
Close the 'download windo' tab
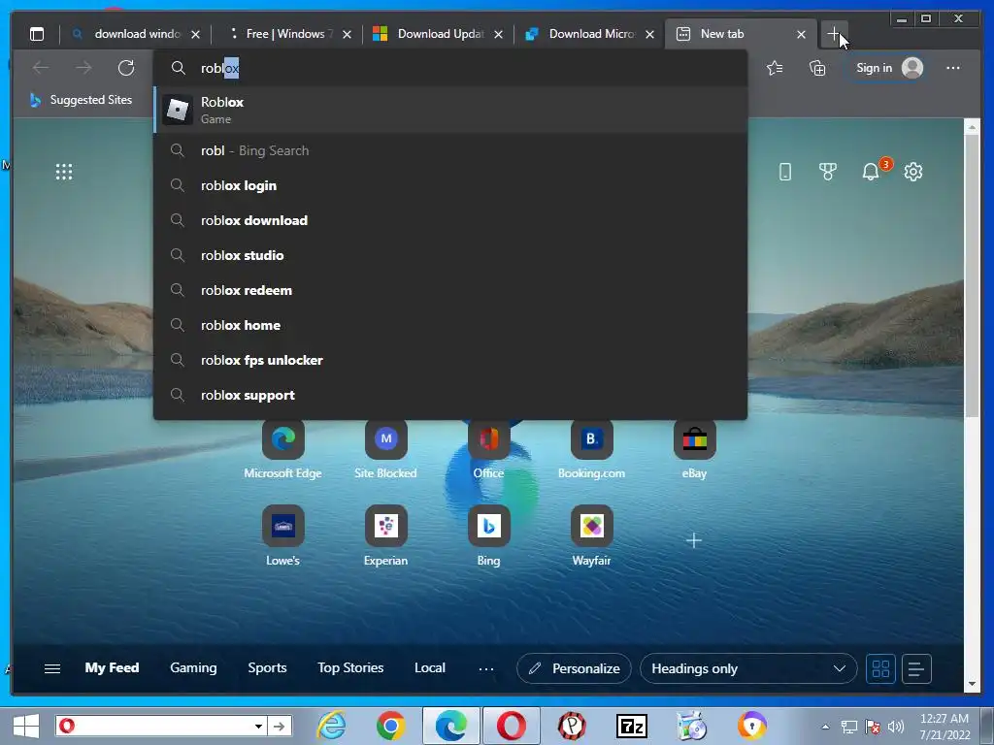(196, 34)
